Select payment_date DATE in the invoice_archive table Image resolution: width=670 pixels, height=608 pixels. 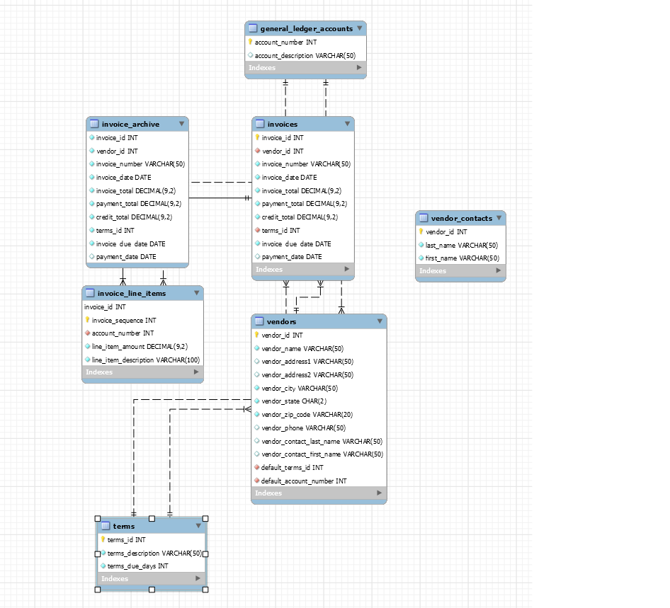(137, 257)
